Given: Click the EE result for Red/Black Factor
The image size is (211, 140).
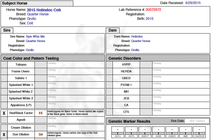Looking at the screenshot, I should coord(41,113).
